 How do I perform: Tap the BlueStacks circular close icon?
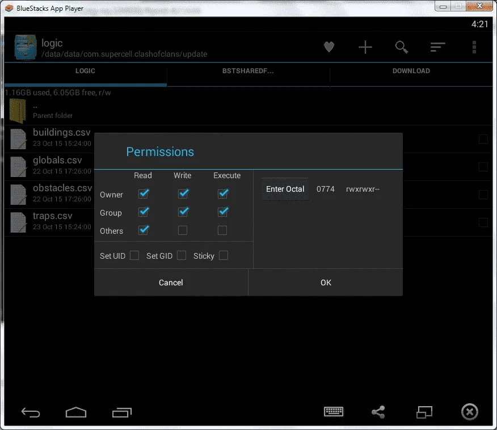[x=469, y=412]
